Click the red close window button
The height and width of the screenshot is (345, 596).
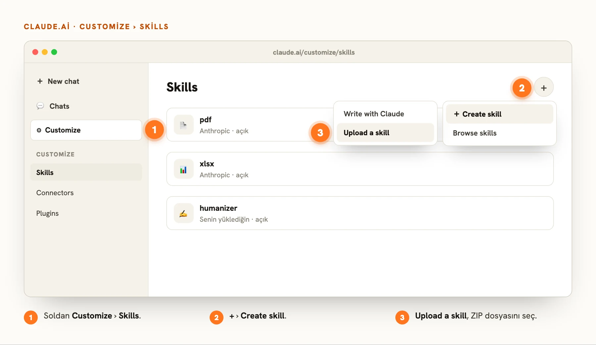35,52
